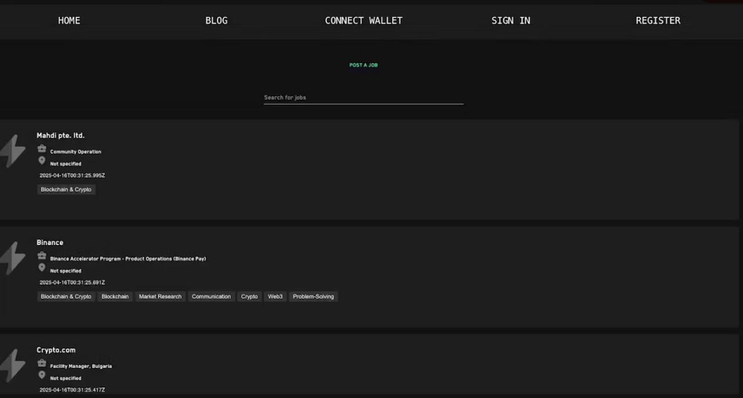Viewport: 743px width, 398px height.
Task: Click briefcase icon beside Binance Accelerator Program
Action: pos(42,256)
